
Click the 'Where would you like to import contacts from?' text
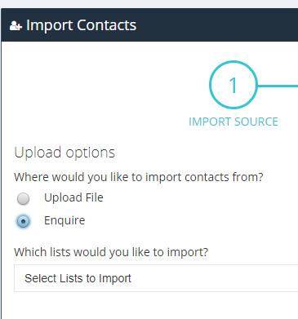tap(139, 177)
